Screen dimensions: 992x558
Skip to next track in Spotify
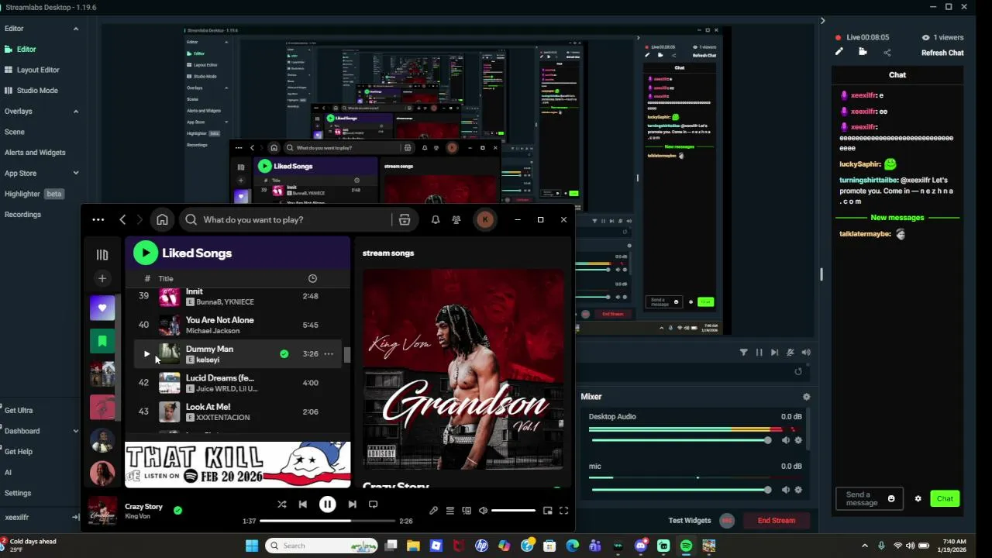tap(352, 504)
